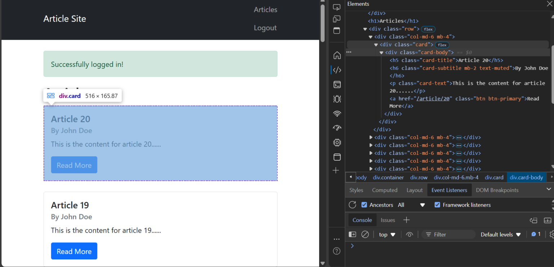Open the Articles navigation link
Viewport: 554px width, 267px height.
pyautogui.click(x=265, y=9)
